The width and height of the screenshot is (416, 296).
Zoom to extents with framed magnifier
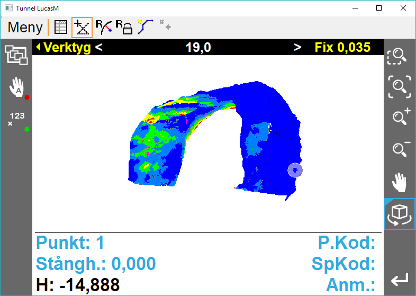point(399,86)
